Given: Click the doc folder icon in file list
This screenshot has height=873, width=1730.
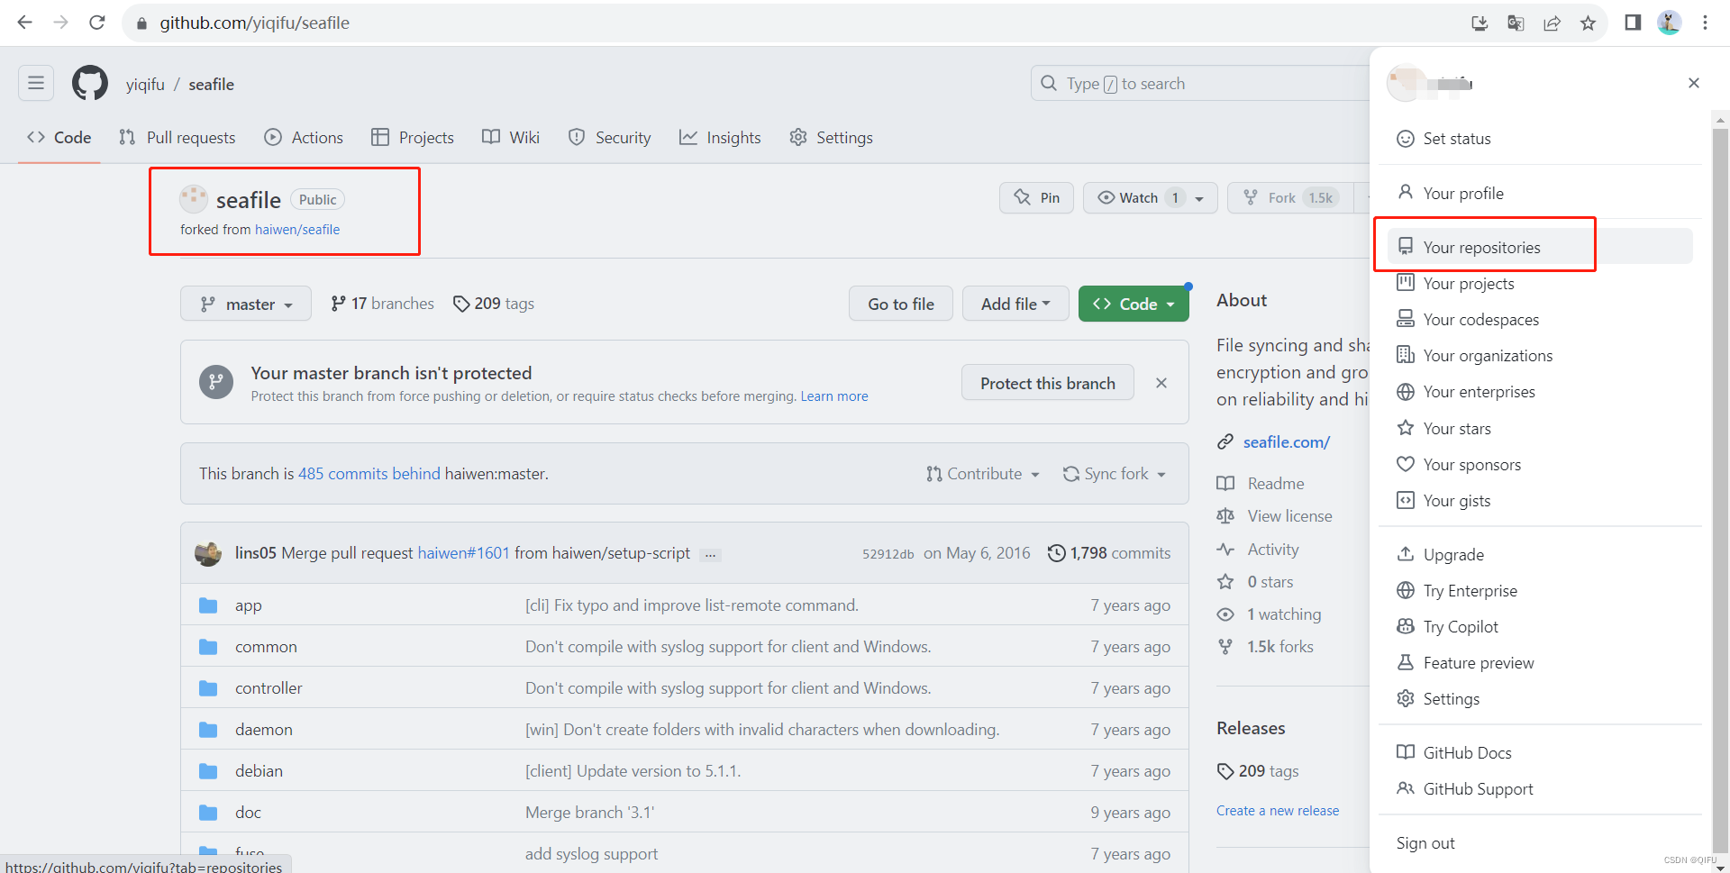Looking at the screenshot, I should pyautogui.click(x=208, y=812).
